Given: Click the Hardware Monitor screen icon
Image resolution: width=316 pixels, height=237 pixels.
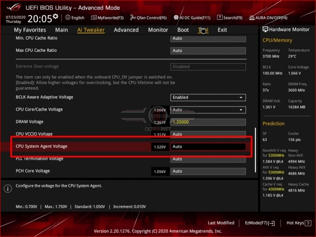Looking at the screenshot, I should click(265, 29).
